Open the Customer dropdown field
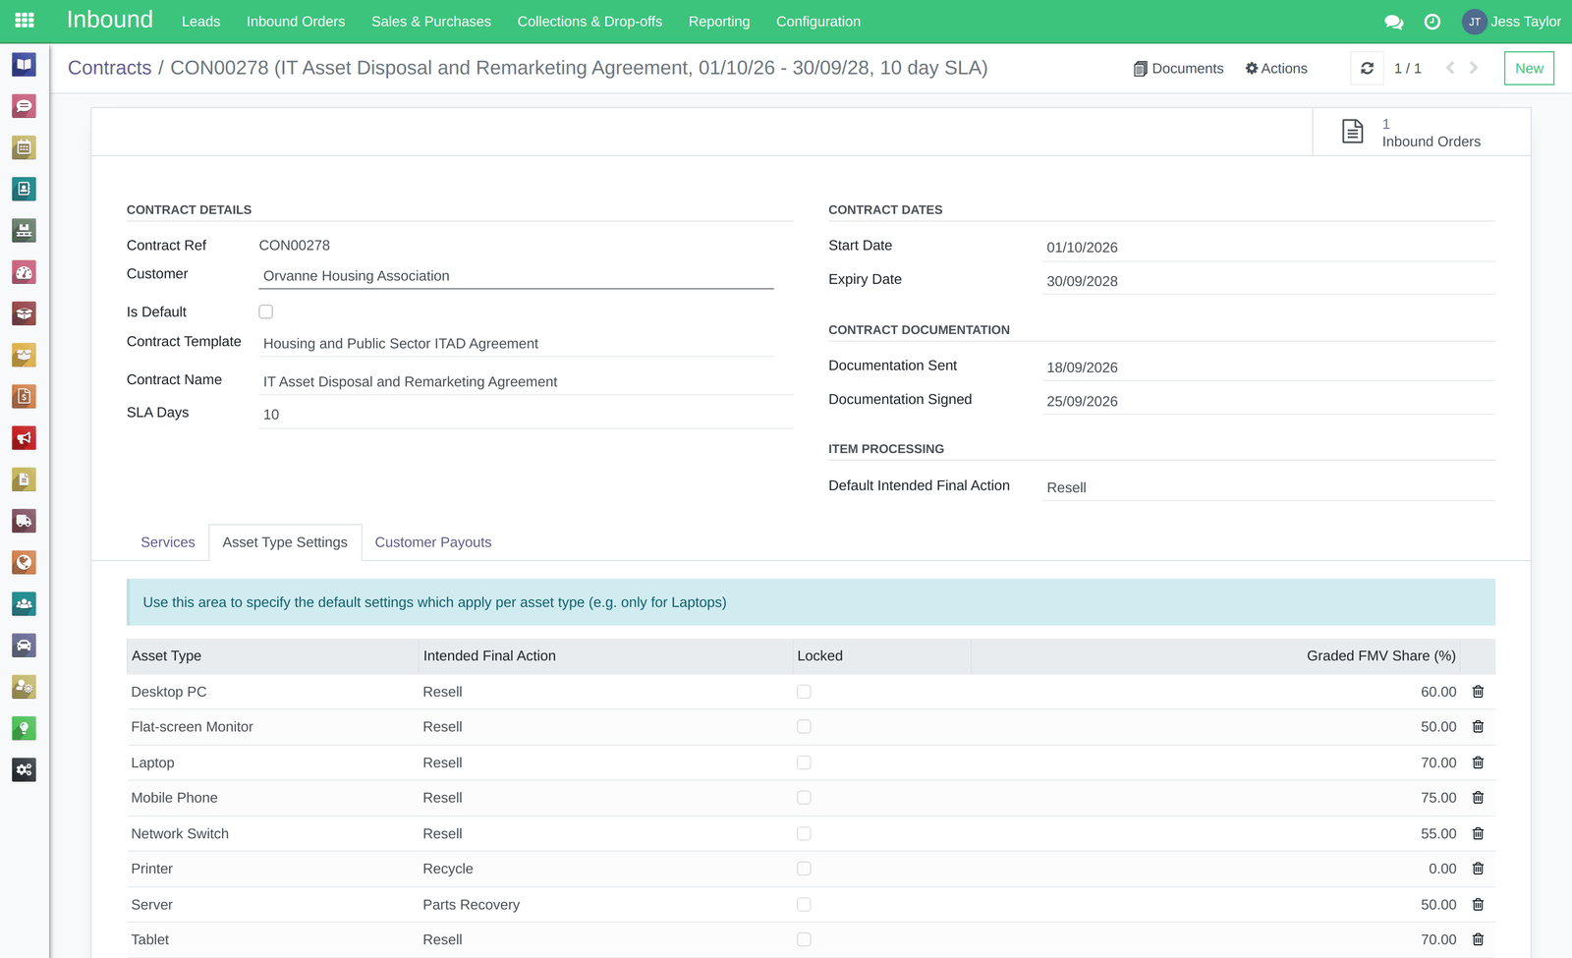Screen dimensions: 1572x958 (516, 276)
